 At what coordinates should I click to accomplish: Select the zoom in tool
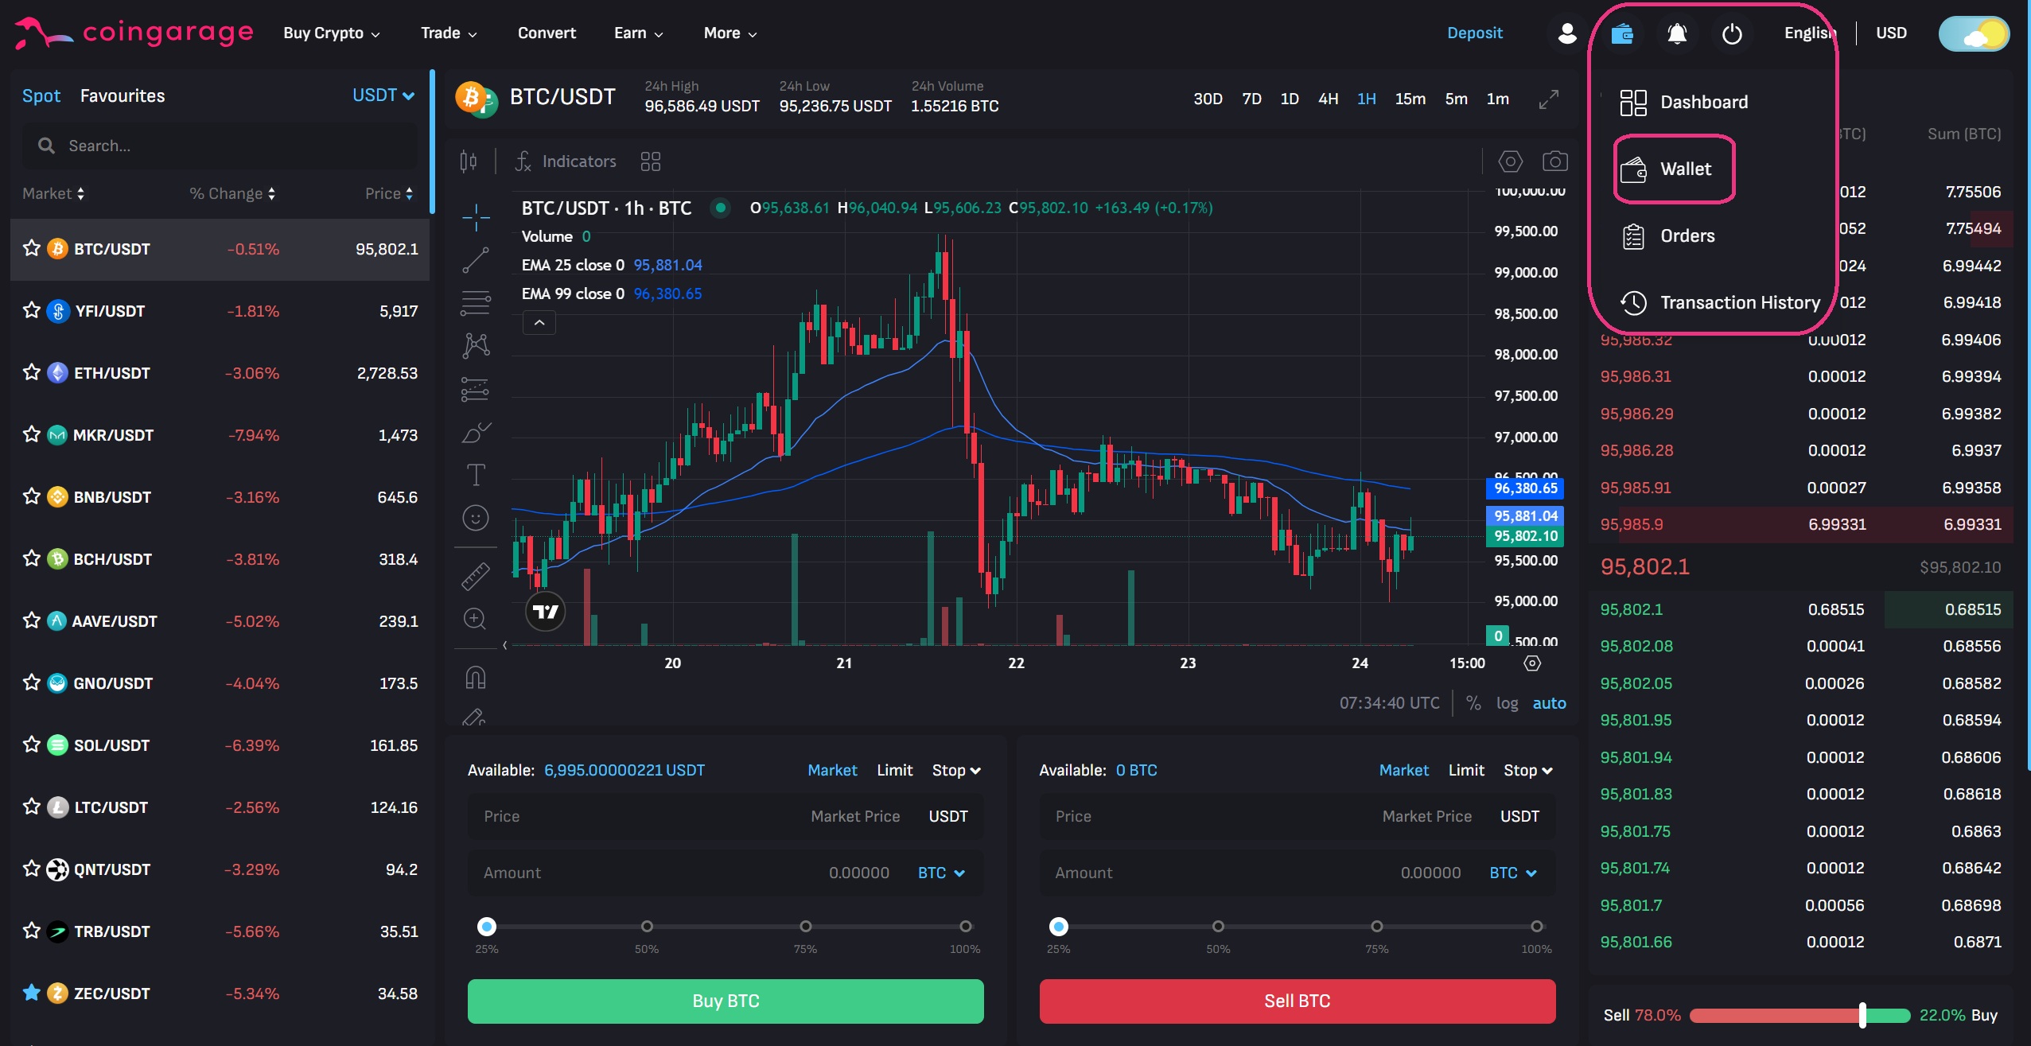tap(475, 619)
